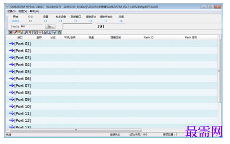230x144 pixels.
Task: Click the Flash ID column header
Action: click(x=148, y=38)
